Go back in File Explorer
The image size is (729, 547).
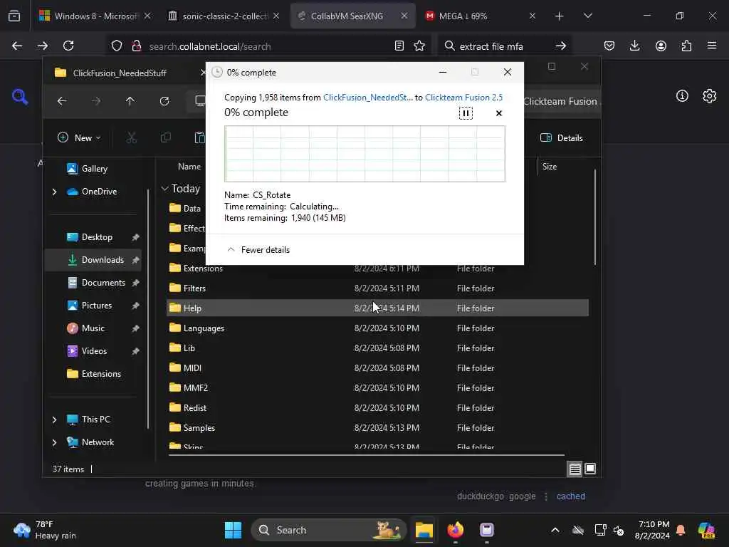[62, 101]
